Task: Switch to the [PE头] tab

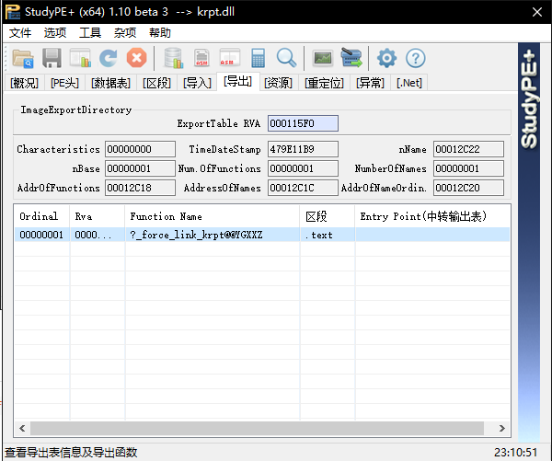Action: click(x=64, y=83)
